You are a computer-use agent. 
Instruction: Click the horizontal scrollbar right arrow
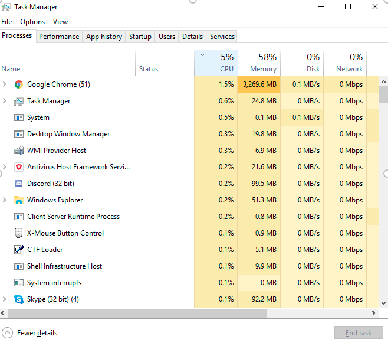(374, 313)
